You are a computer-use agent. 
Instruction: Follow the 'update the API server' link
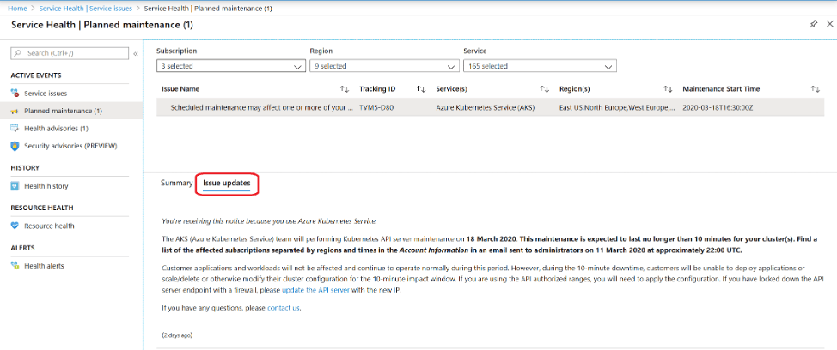click(x=315, y=290)
